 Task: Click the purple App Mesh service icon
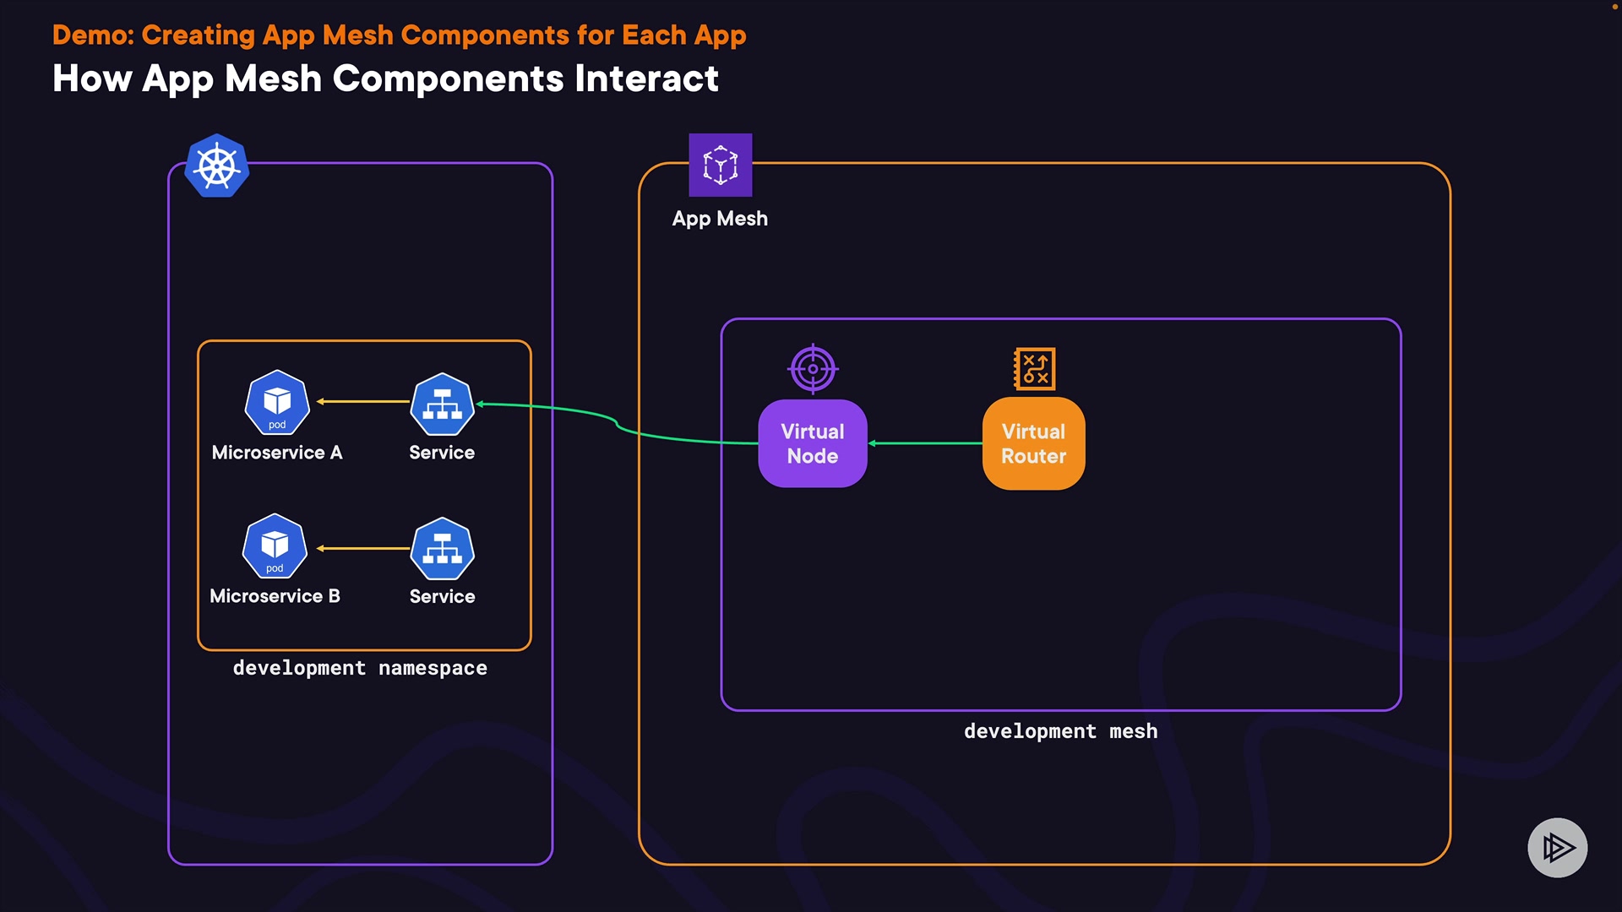point(720,165)
